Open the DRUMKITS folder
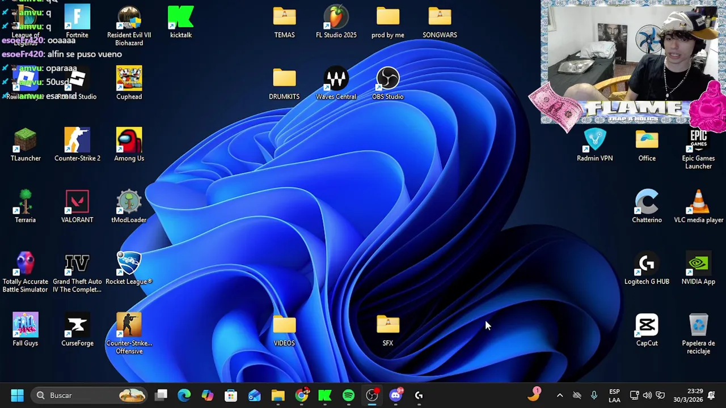The width and height of the screenshot is (726, 408). tap(284, 83)
